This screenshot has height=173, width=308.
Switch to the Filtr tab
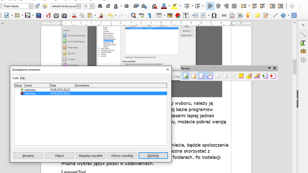23,78
